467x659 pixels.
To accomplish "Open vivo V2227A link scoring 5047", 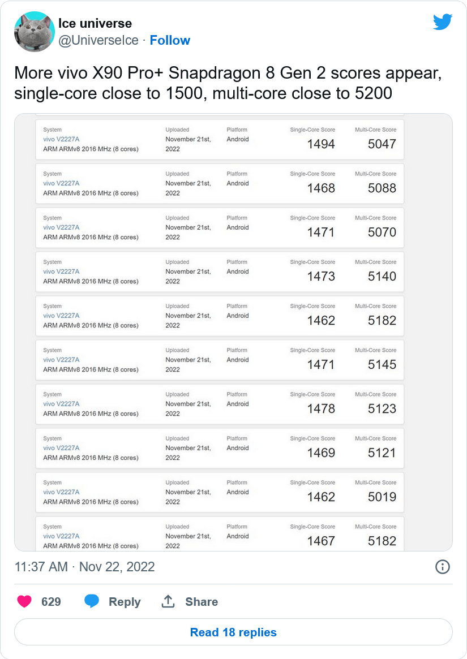I will [x=61, y=139].
